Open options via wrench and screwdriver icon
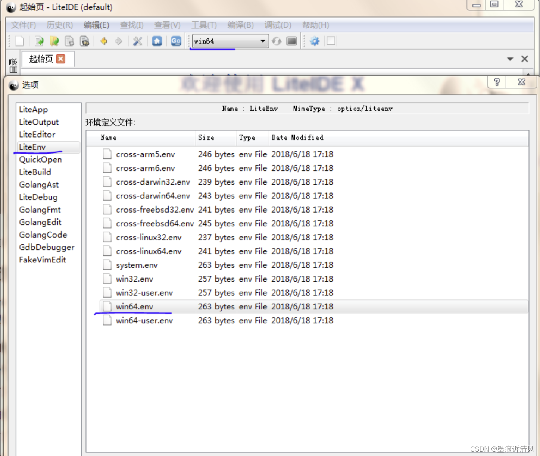This screenshot has height=456, width=540. tap(138, 41)
